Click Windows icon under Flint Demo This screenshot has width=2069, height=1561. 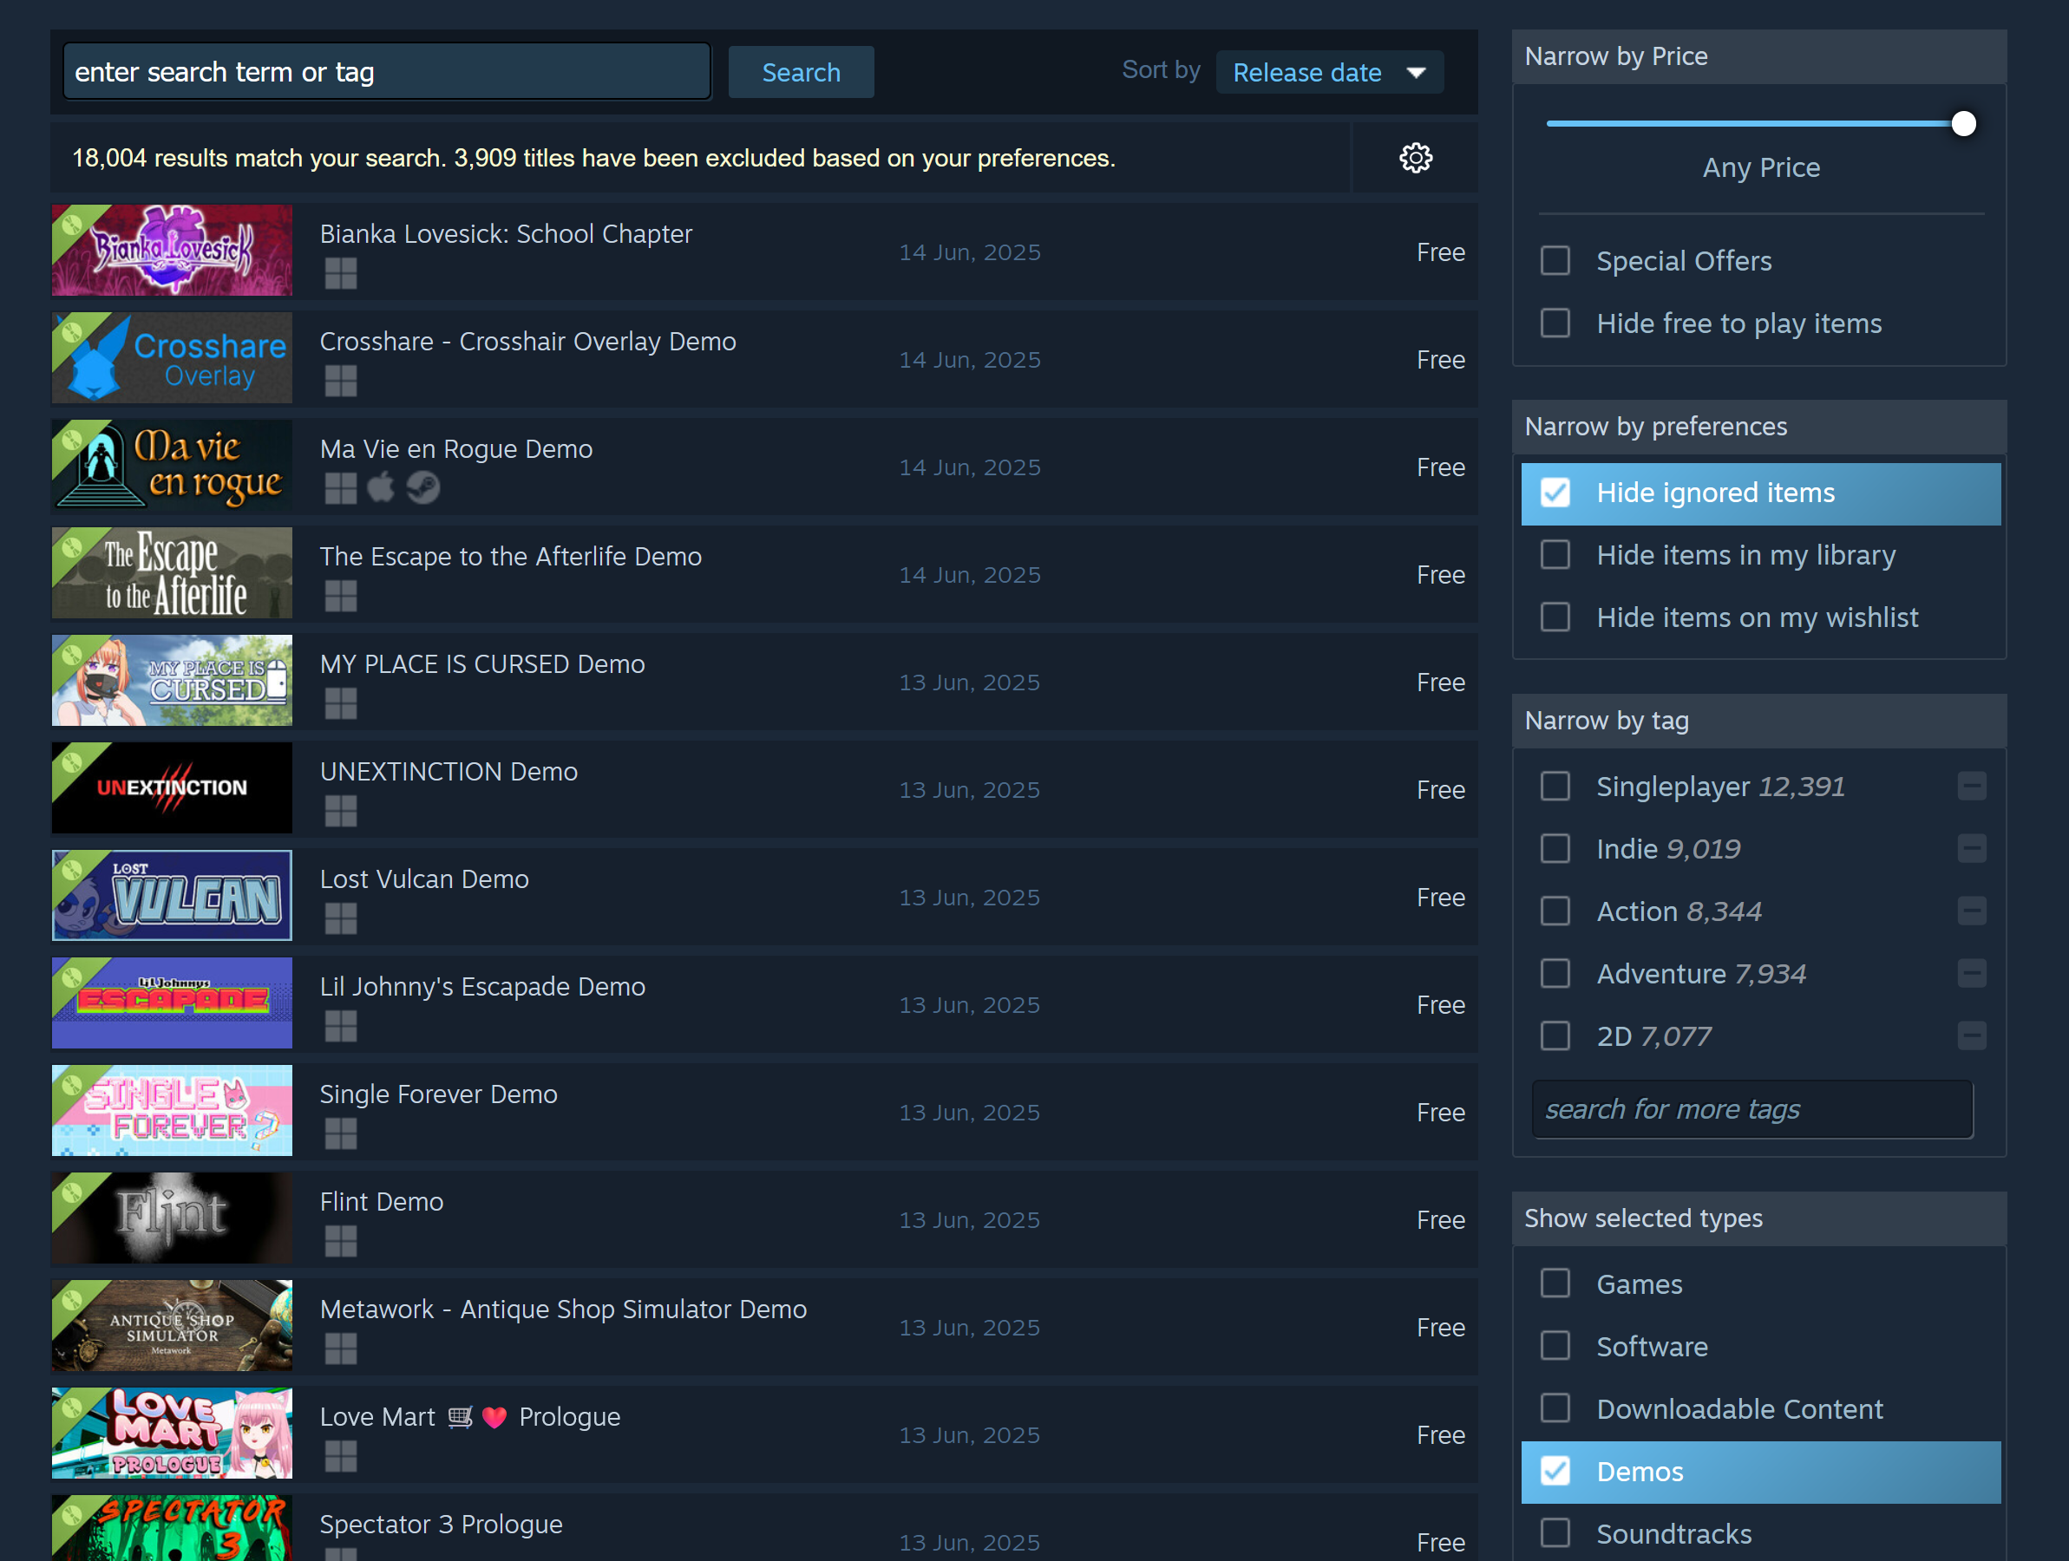(340, 1241)
